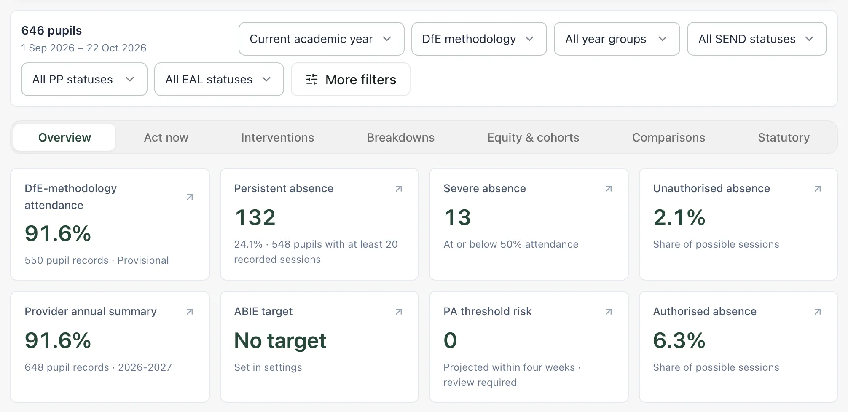Open Severe absence card arrow icon
The image size is (848, 412).
[x=609, y=189]
